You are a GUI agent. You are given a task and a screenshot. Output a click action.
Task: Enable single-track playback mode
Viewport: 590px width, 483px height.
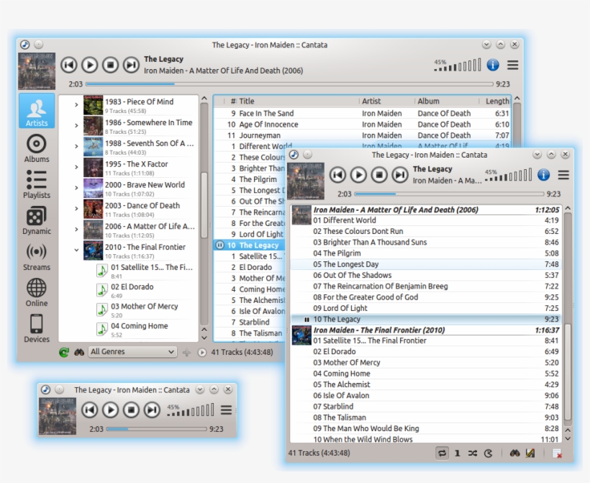tap(457, 453)
